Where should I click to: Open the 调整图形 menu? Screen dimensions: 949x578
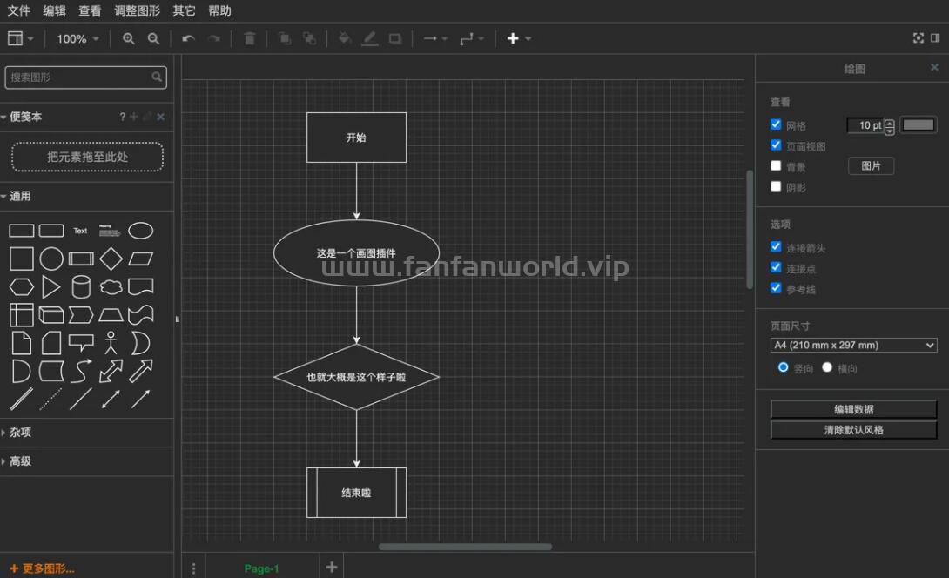point(137,11)
